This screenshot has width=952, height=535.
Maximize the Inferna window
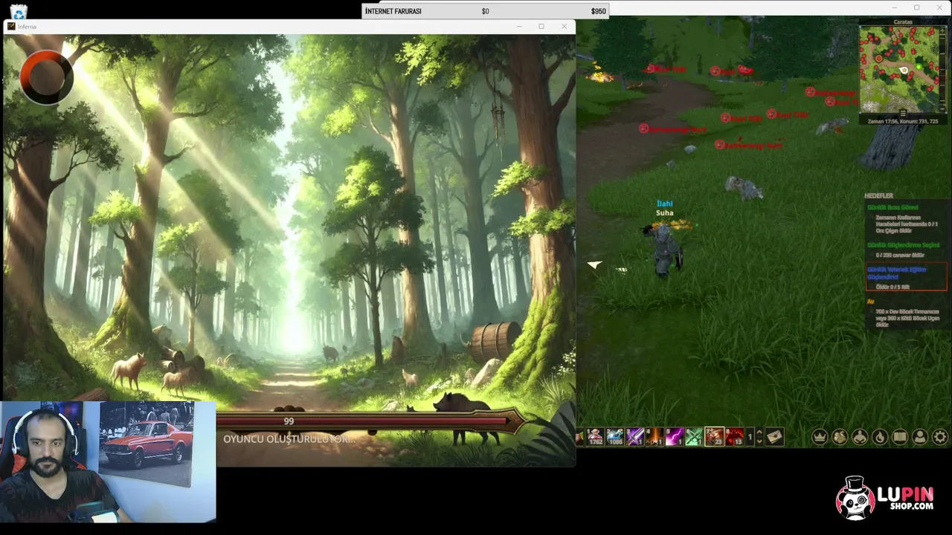[541, 27]
